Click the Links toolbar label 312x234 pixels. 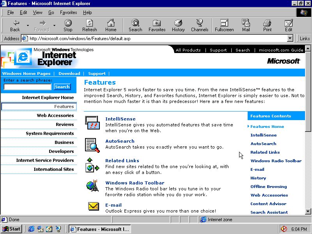(x=305, y=38)
